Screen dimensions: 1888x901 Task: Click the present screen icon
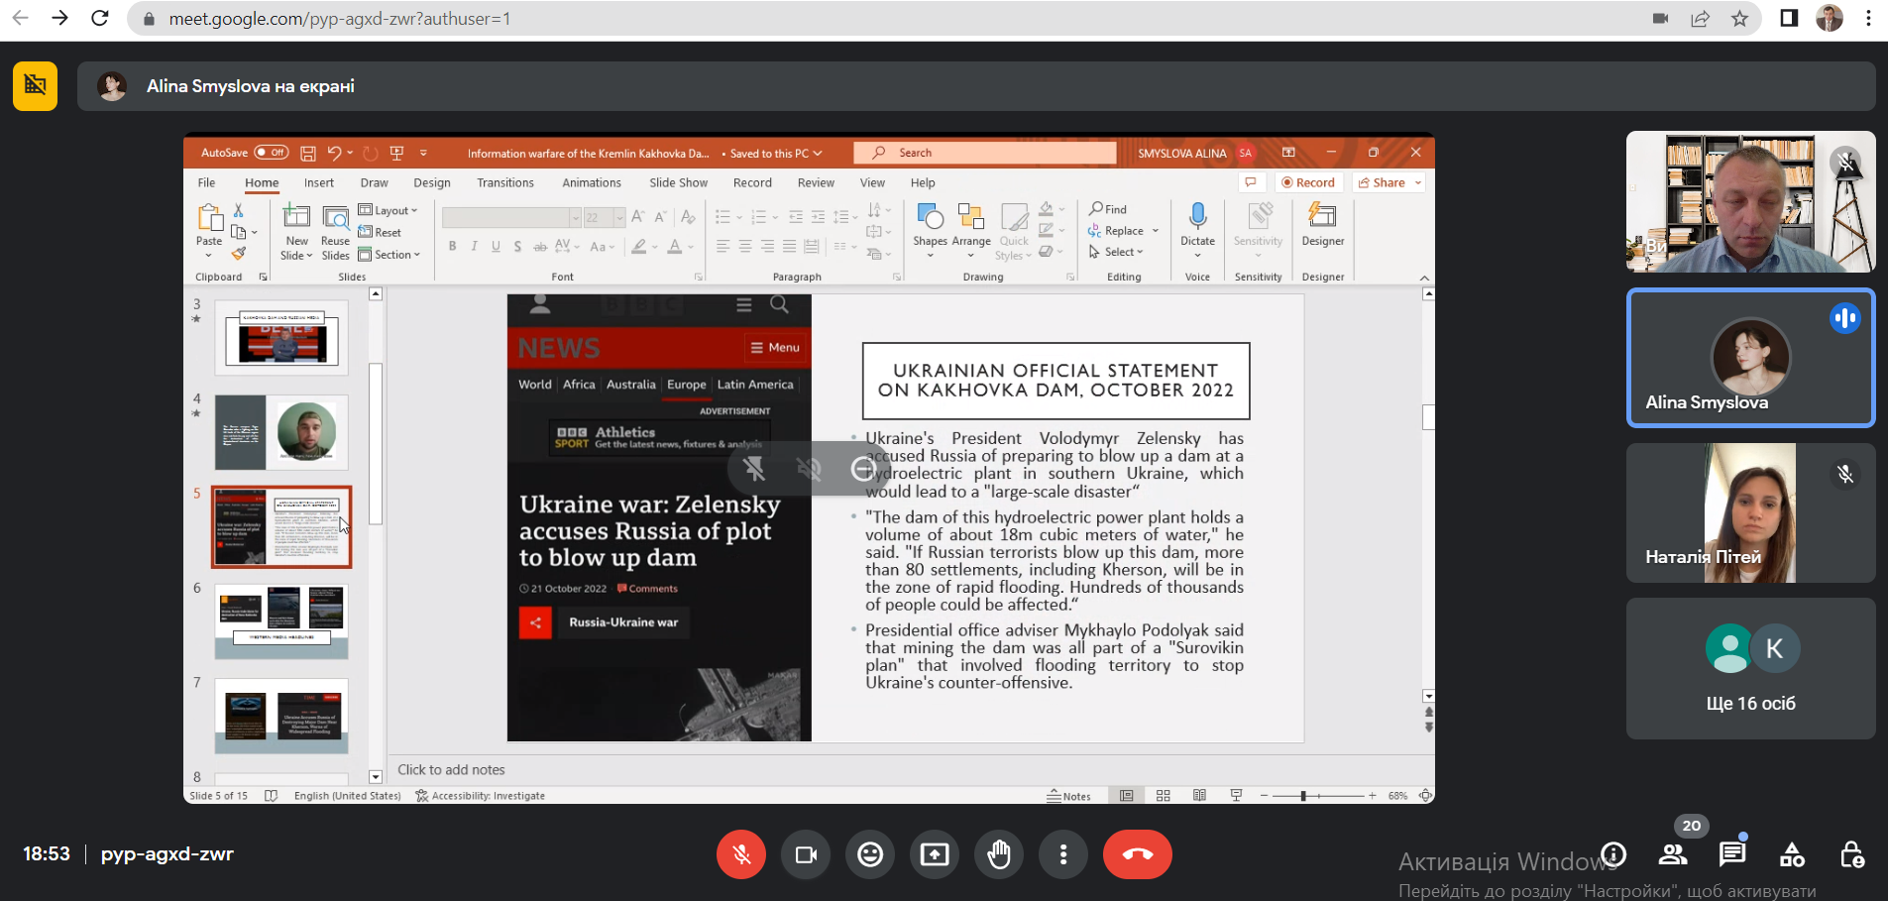point(935,854)
